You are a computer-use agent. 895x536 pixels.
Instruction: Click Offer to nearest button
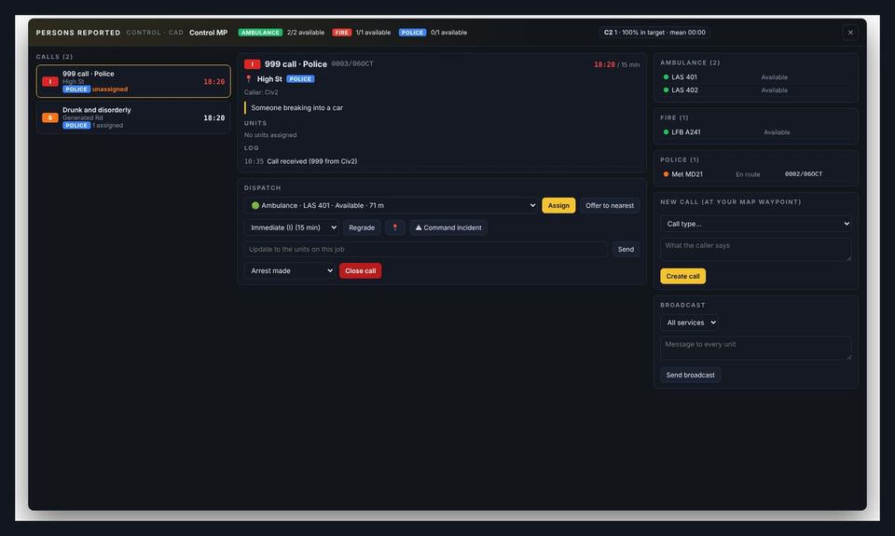click(x=610, y=205)
